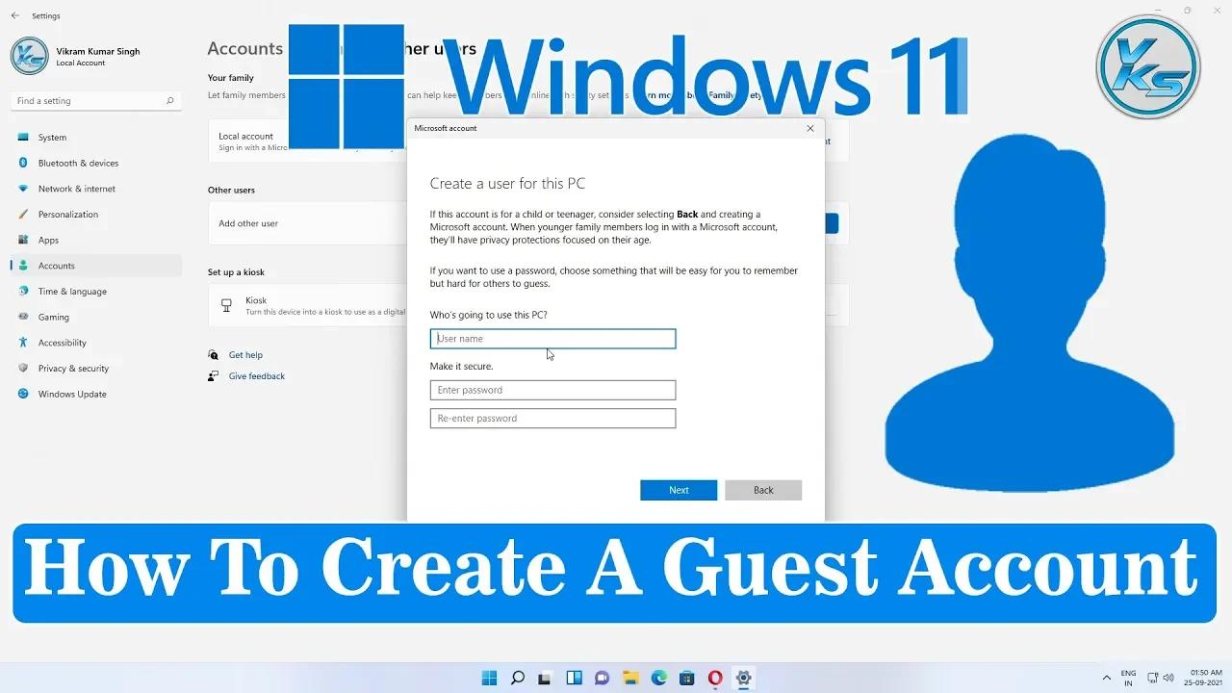Image resolution: width=1232 pixels, height=693 pixels.
Task: Open the Kiosk setup option
Action: [x=256, y=304]
